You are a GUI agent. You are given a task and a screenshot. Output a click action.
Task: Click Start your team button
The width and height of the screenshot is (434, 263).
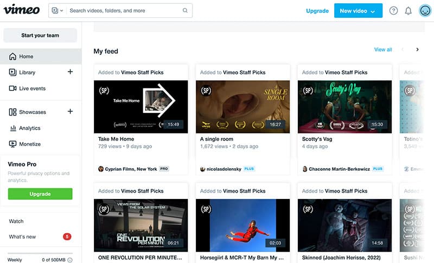pyautogui.click(x=40, y=35)
